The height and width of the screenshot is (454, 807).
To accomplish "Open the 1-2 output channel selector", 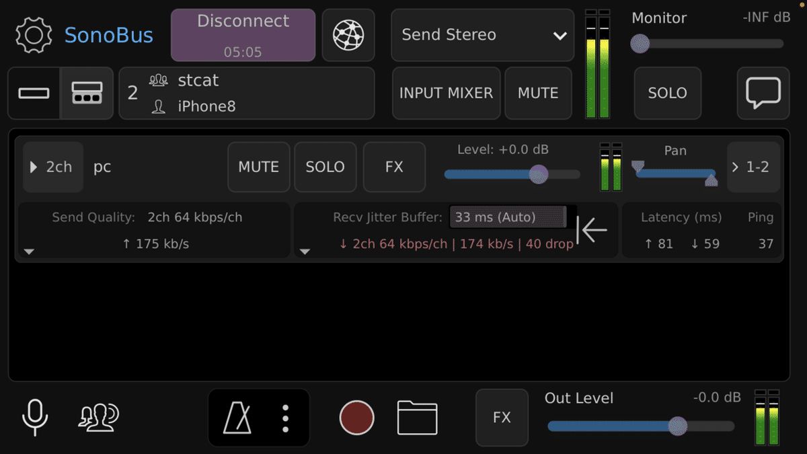I will click(x=753, y=167).
